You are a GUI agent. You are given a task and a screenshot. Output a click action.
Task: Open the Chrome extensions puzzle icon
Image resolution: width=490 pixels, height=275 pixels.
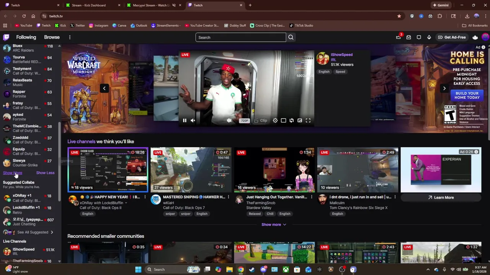(x=440, y=16)
